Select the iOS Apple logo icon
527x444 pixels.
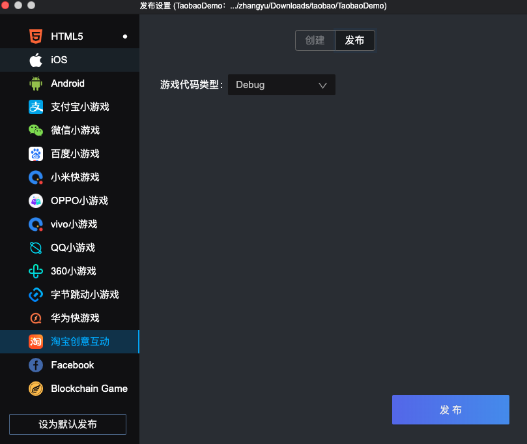tap(36, 60)
